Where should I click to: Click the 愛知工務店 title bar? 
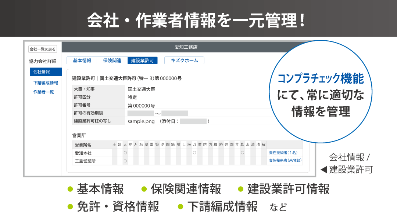click(186, 47)
